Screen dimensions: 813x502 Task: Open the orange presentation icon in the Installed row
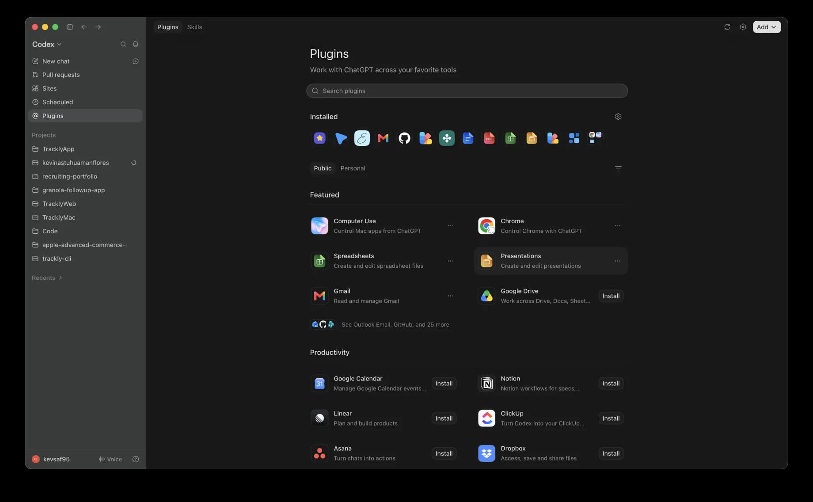point(532,138)
